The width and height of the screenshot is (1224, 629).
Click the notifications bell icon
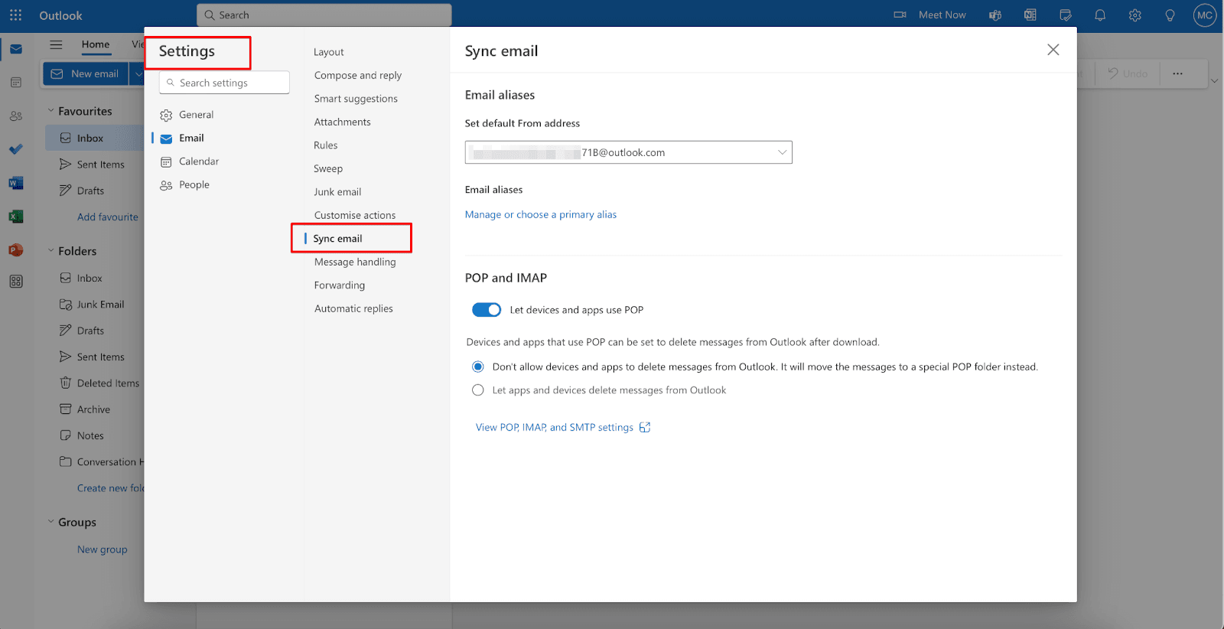(1100, 15)
